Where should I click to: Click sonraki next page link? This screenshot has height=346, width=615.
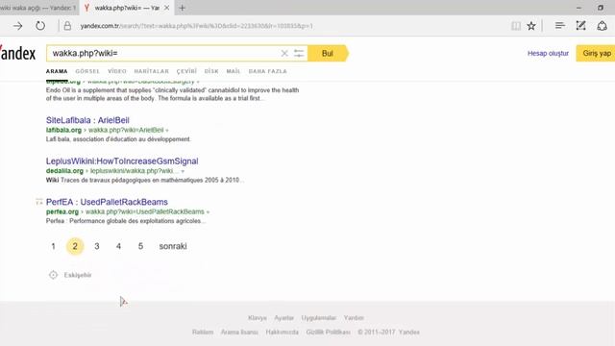click(x=173, y=246)
